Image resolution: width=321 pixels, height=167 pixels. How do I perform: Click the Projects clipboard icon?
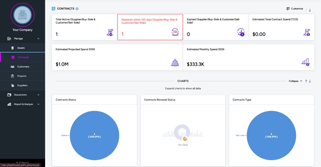[x=13, y=76]
